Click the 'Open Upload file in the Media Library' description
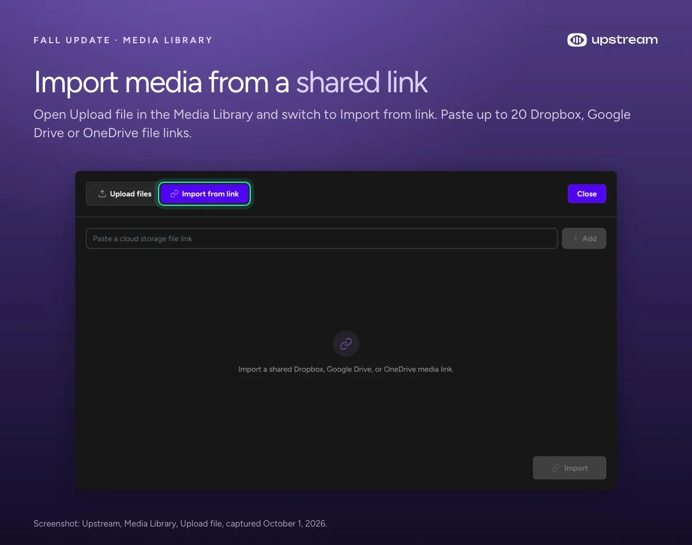692x545 pixels. (x=332, y=123)
